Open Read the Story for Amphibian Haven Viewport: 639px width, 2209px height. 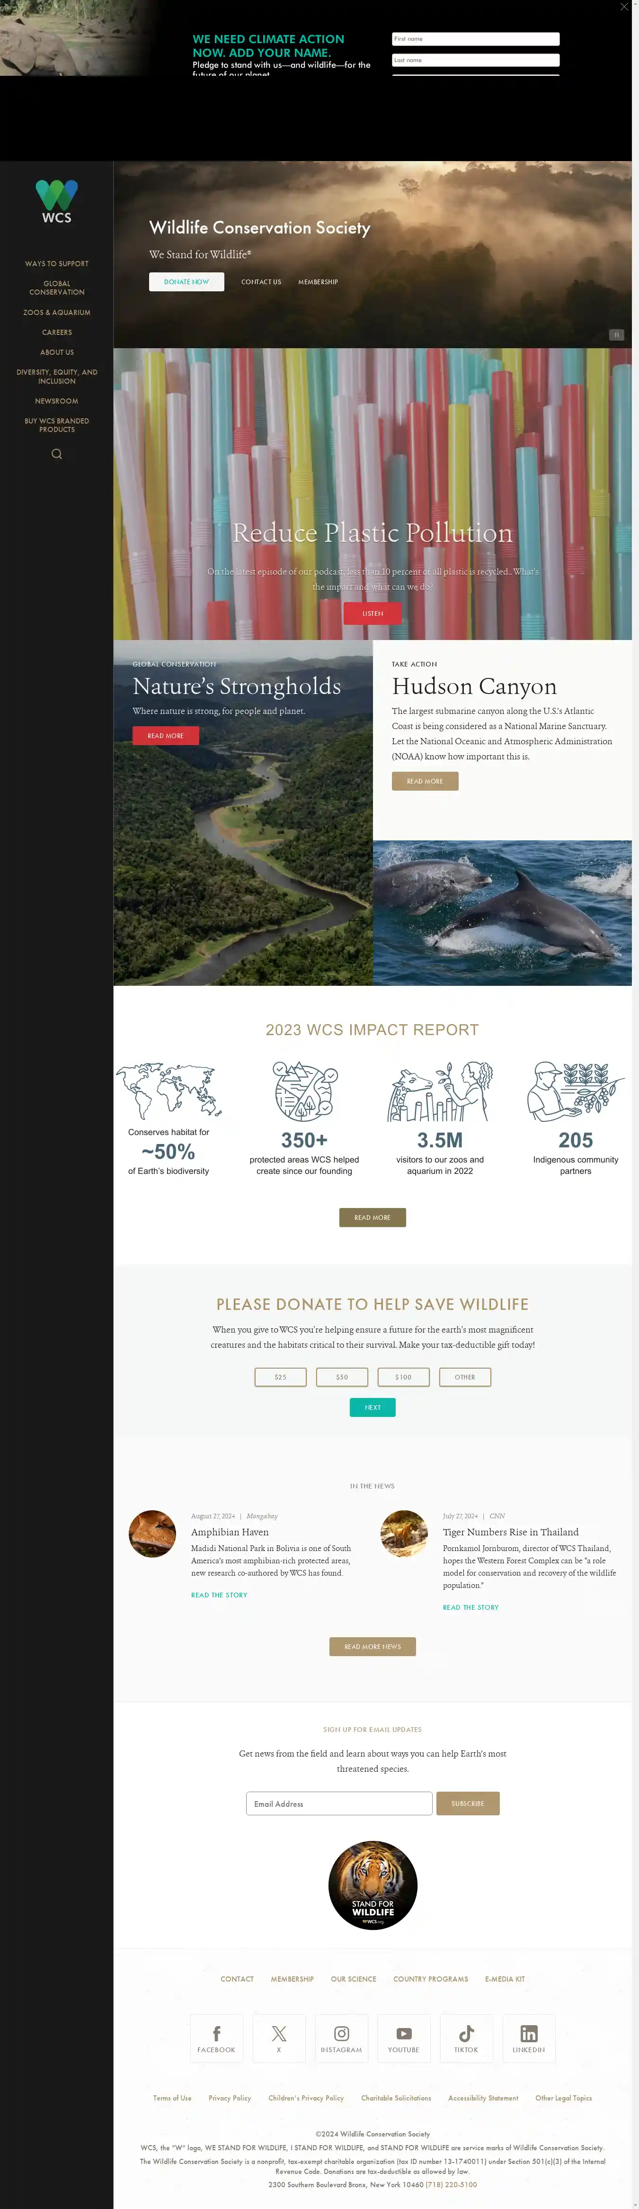(x=219, y=1595)
